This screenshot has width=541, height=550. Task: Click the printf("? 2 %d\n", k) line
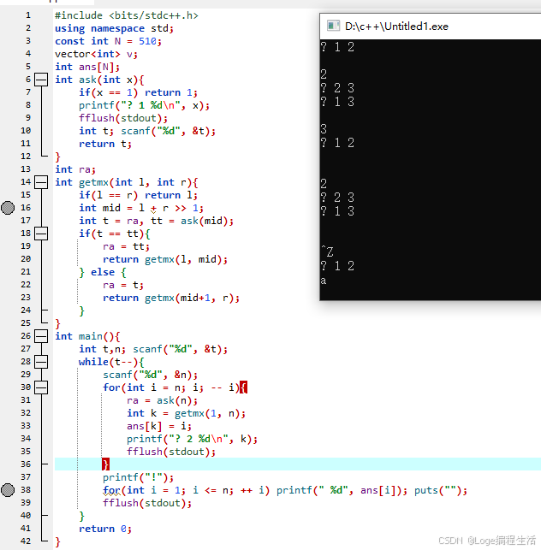[192, 439]
